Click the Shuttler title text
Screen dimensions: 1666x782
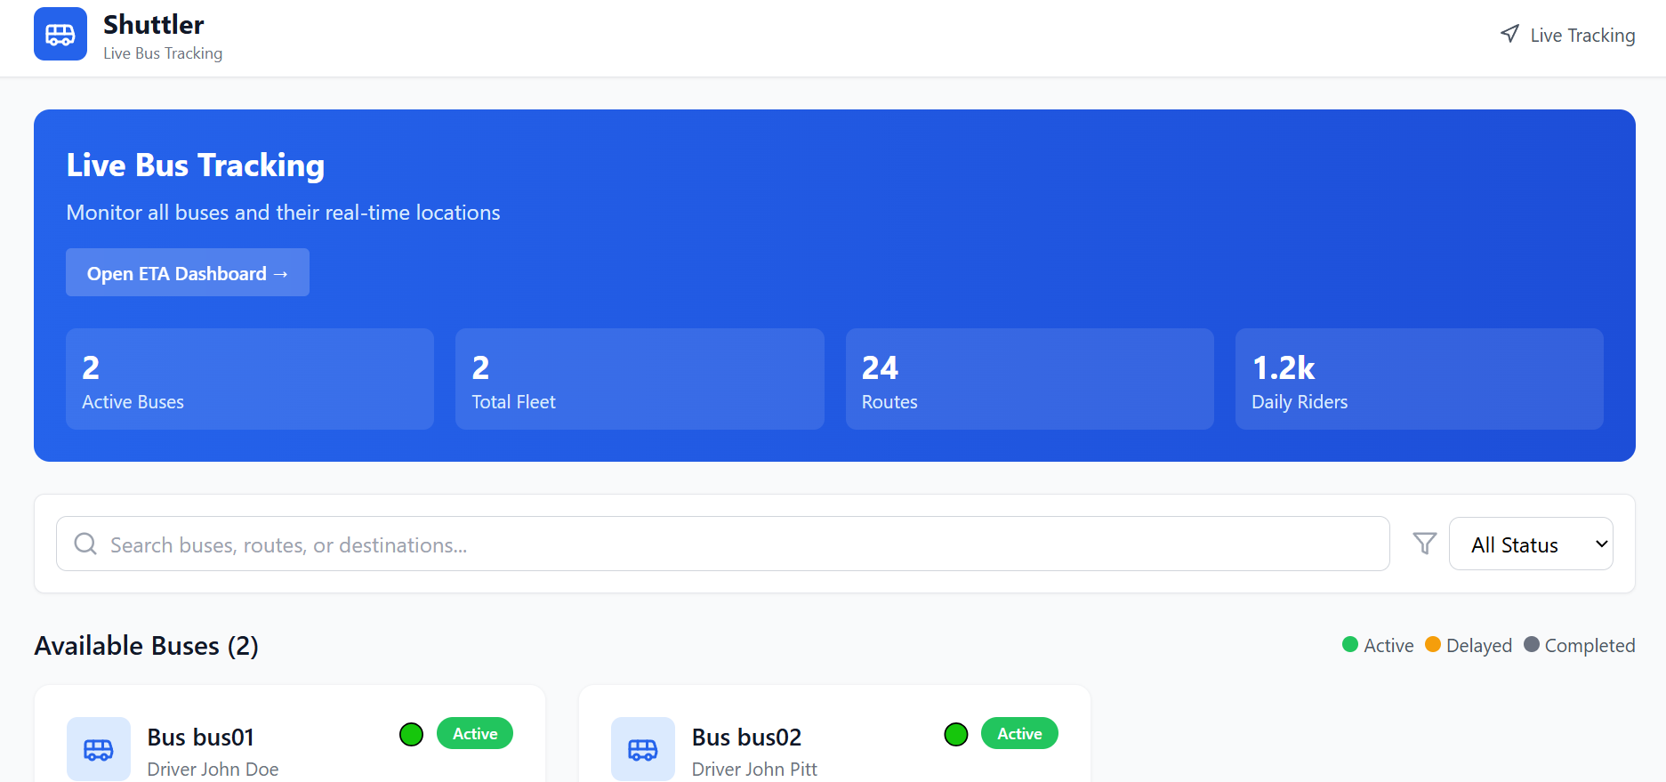pyautogui.click(x=154, y=24)
